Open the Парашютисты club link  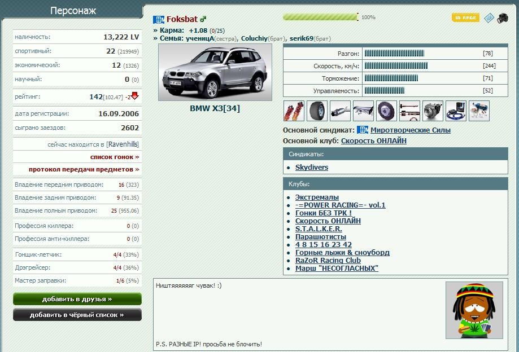point(321,237)
